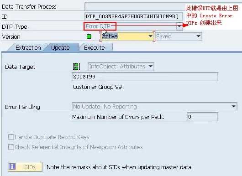Toggle Check Referential Integrity of Navigation Attributes
Image resolution: width=242 pixels, height=176 pixels.
[11, 147]
